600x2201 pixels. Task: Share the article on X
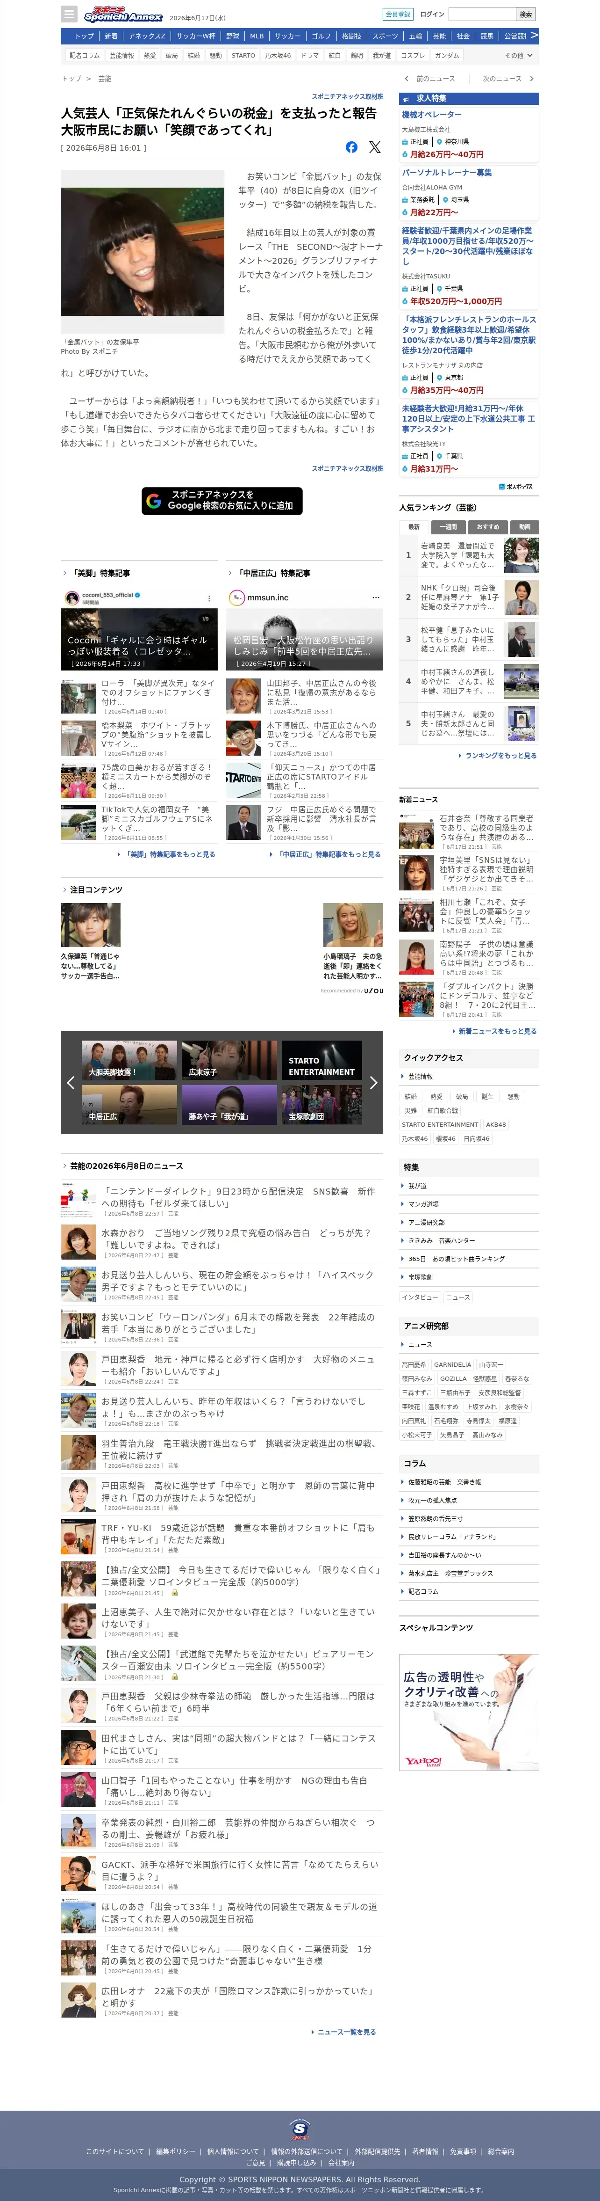pos(375,147)
